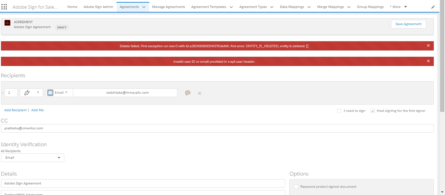Click the recipient email address field
The width and height of the screenshot is (445, 195).
tap(125, 93)
